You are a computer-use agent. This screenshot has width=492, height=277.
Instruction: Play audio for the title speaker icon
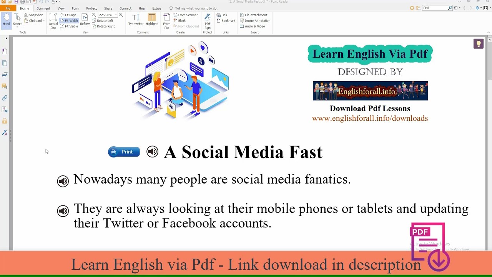tap(152, 152)
